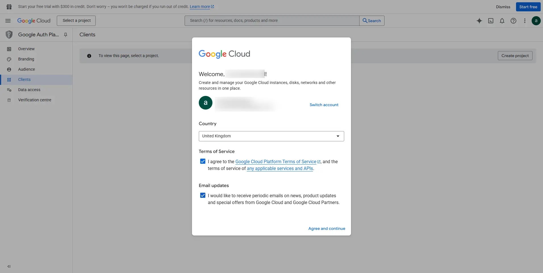This screenshot has height=273, width=543.
Task: Click the Data access icon in sidebar
Action: coord(9,90)
